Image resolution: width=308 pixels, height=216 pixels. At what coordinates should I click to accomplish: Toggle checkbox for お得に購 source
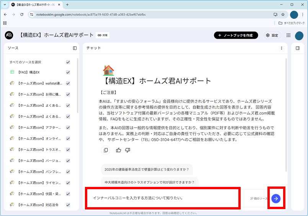[x=68, y=94]
